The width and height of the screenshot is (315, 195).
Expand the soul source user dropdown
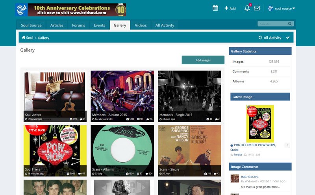(x=282, y=8)
